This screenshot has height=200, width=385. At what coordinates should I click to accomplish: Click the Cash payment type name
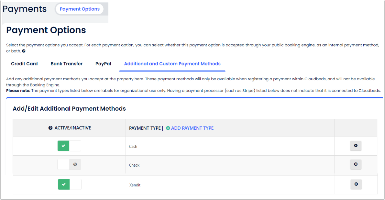point(133,147)
